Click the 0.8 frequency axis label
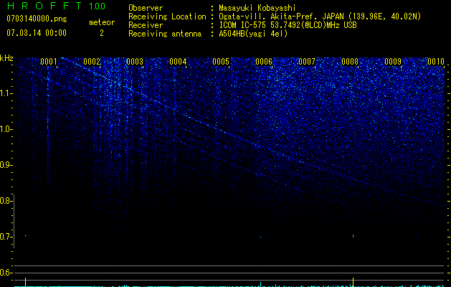Image resolution: width=451 pixels, height=287 pixels. [x=6, y=201]
